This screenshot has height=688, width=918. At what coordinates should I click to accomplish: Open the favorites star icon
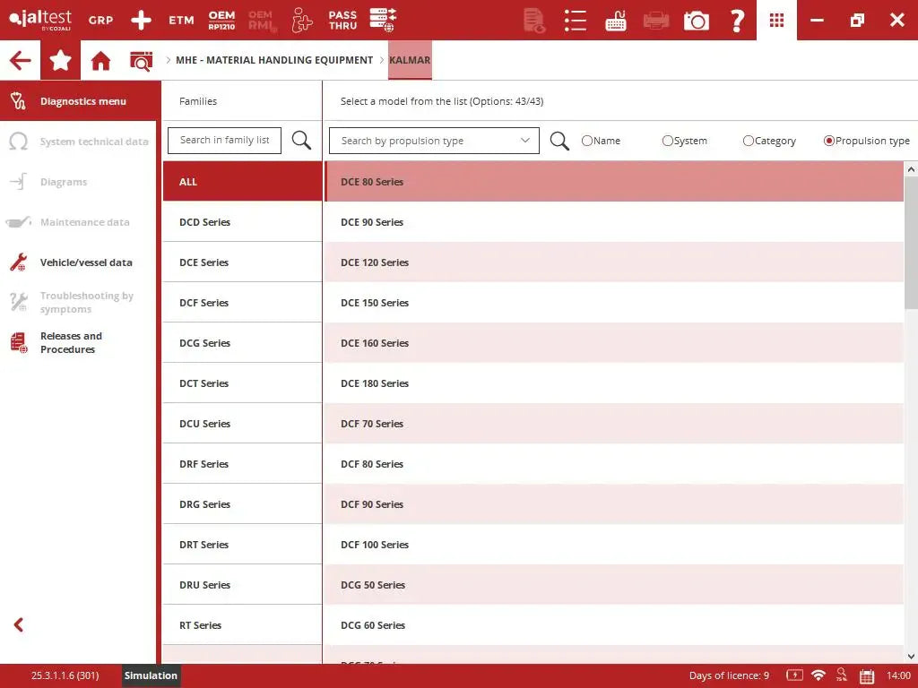(60, 61)
